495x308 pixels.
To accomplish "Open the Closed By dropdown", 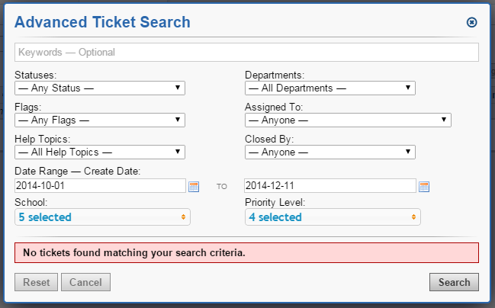I will [x=329, y=152].
